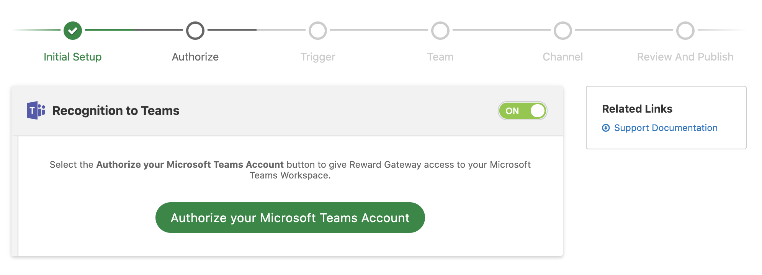Toggle the Recognition to Teams ON switch

pos(522,111)
